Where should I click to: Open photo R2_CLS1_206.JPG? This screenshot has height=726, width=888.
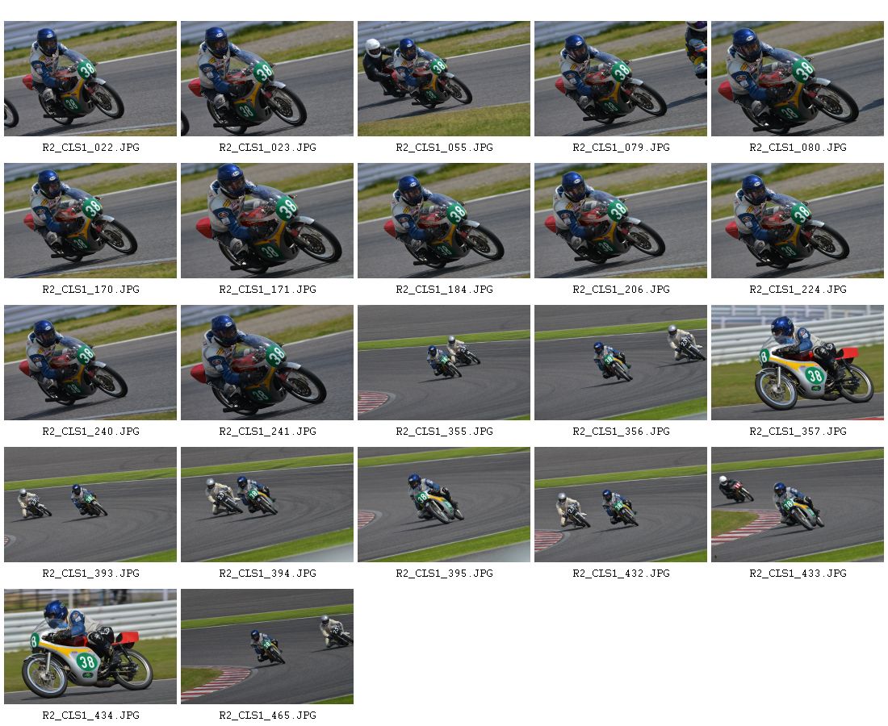point(620,221)
